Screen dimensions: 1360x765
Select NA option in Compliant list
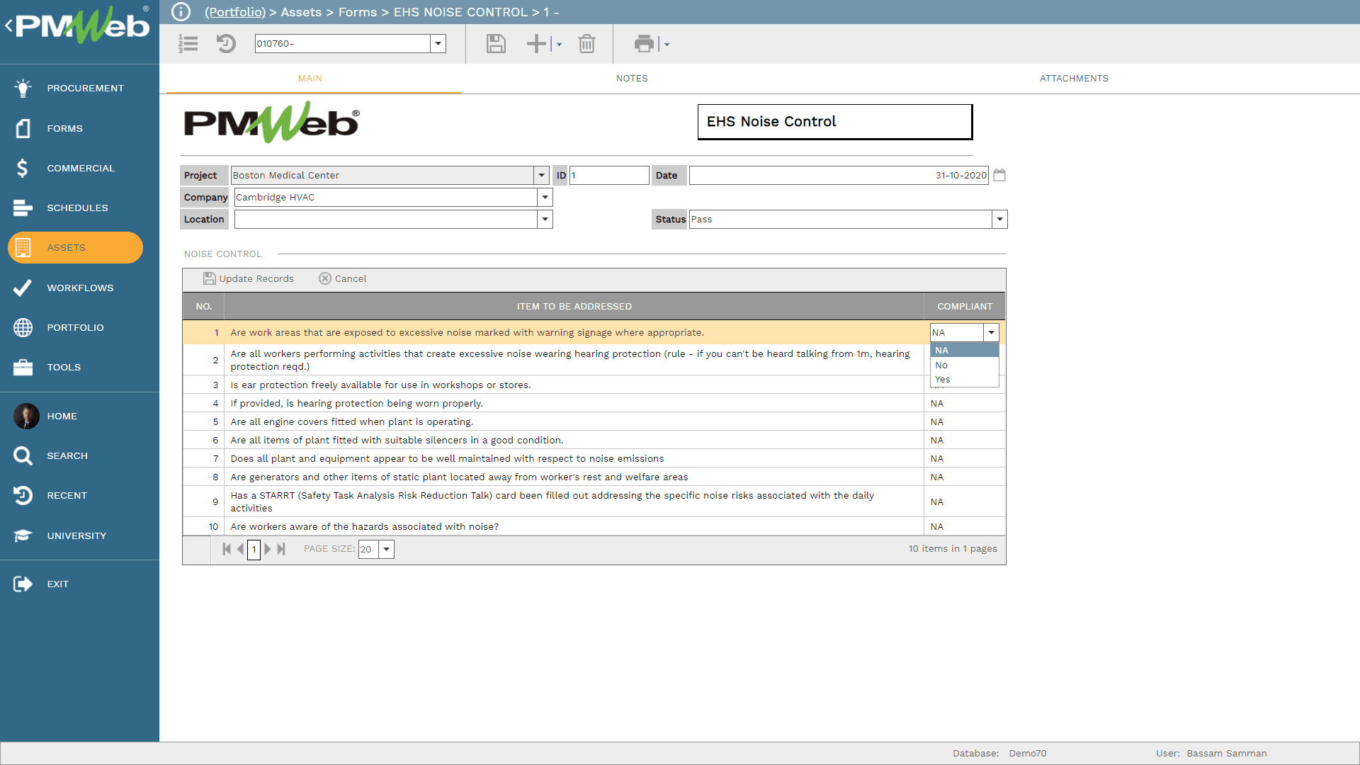click(964, 350)
